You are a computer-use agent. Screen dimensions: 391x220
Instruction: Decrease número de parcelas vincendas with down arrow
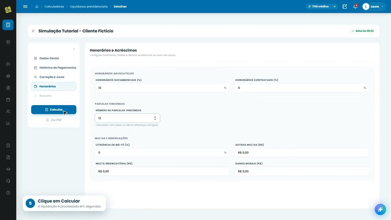[155, 119]
